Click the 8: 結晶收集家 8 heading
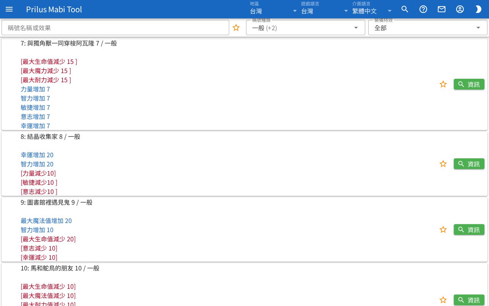Image resolution: width=489 pixels, height=306 pixels. pyautogui.click(x=50, y=137)
